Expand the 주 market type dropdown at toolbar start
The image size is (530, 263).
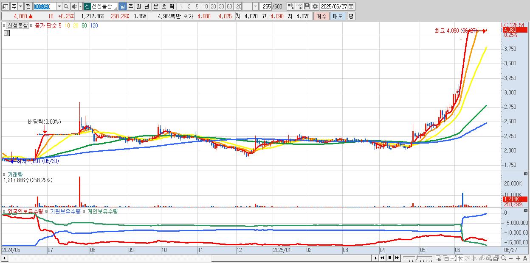pos(20,6)
